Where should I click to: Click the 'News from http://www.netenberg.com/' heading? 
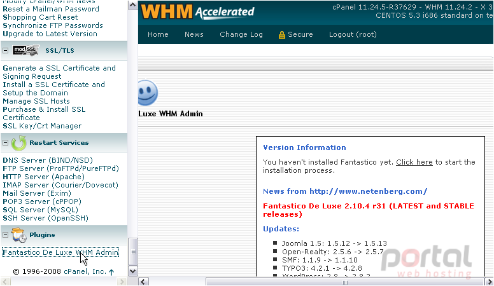click(x=345, y=191)
